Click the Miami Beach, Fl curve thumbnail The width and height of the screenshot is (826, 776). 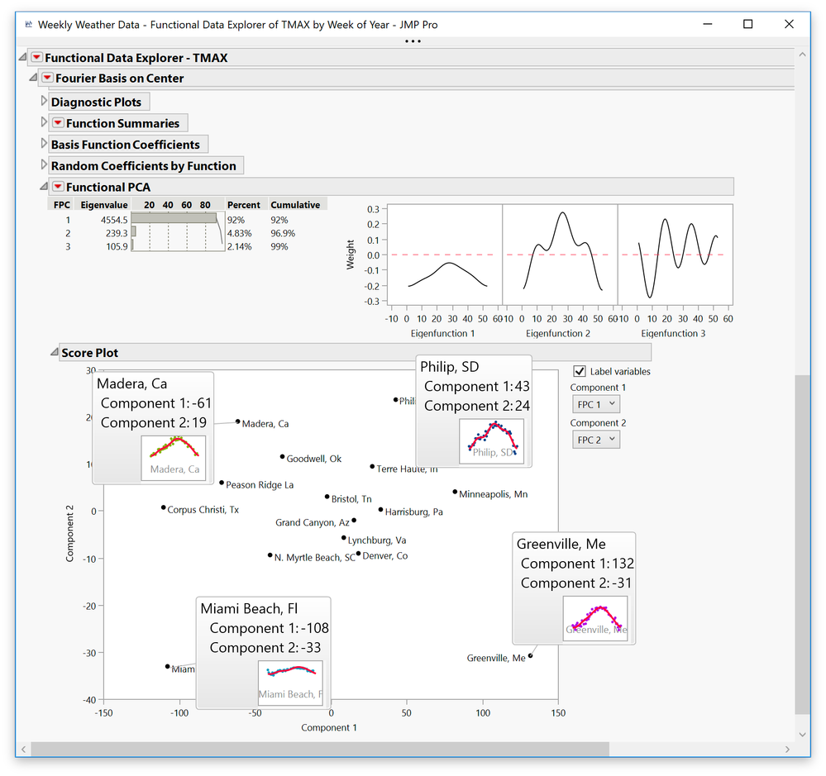[x=291, y=683]
